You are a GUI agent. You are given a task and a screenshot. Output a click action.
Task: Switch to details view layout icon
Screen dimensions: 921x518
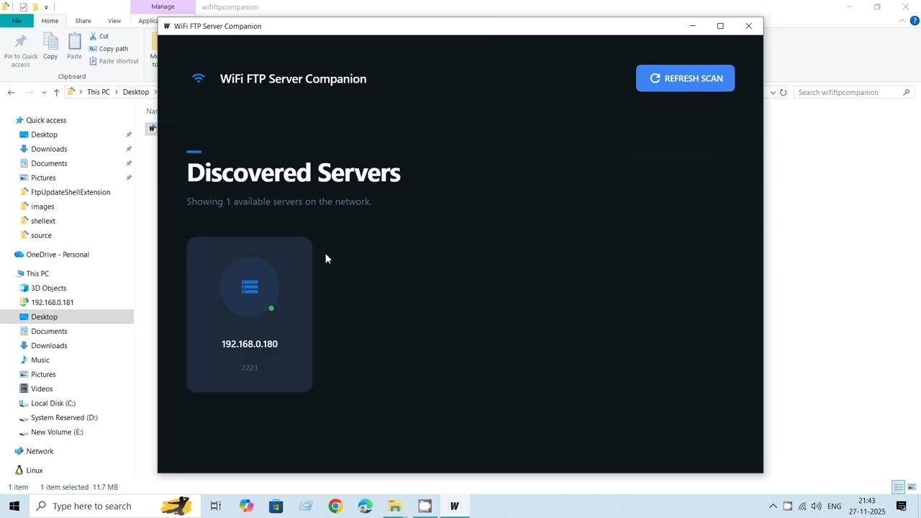pyautogui.click(x=898, y=487)
